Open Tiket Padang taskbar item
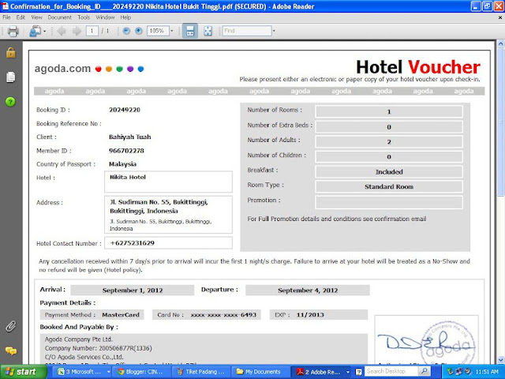Viewport: 505px width, 379px height. coord(200,372)
